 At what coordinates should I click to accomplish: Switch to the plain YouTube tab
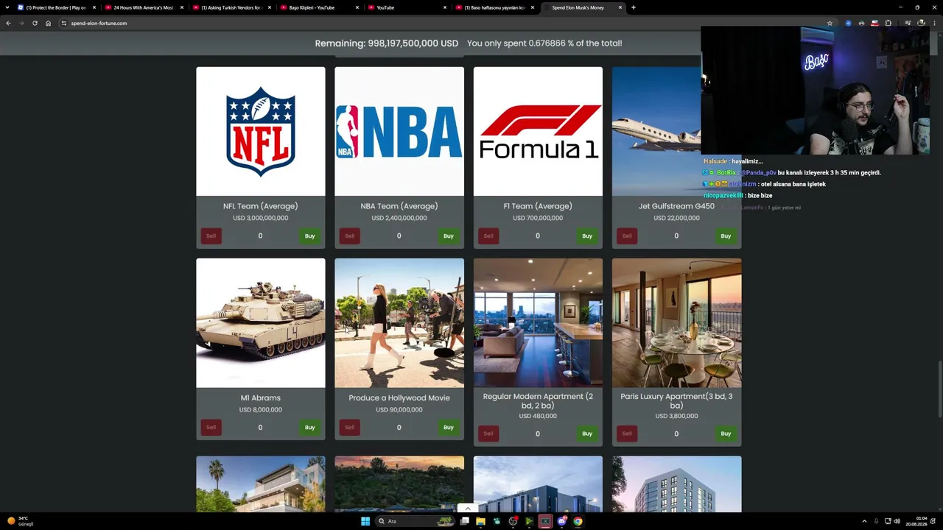pyautogui.click(x=407, y=7)
